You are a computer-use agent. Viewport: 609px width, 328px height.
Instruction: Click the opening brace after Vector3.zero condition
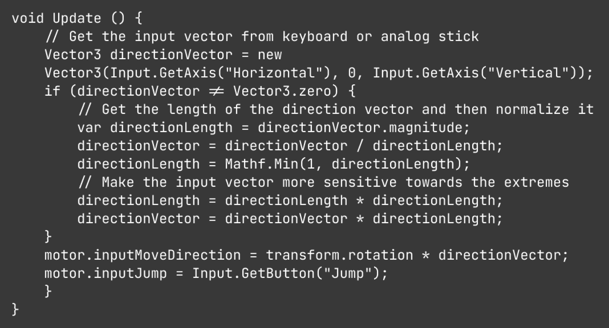[352, 91]
